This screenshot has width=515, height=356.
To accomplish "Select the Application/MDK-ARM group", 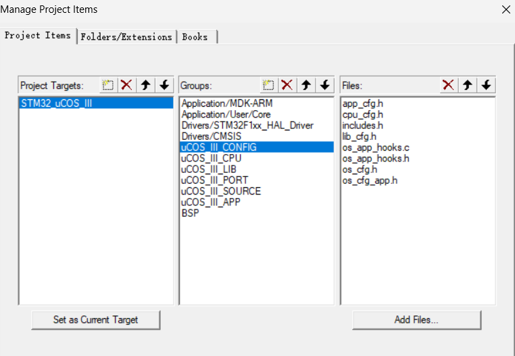I will coord(257,103).
